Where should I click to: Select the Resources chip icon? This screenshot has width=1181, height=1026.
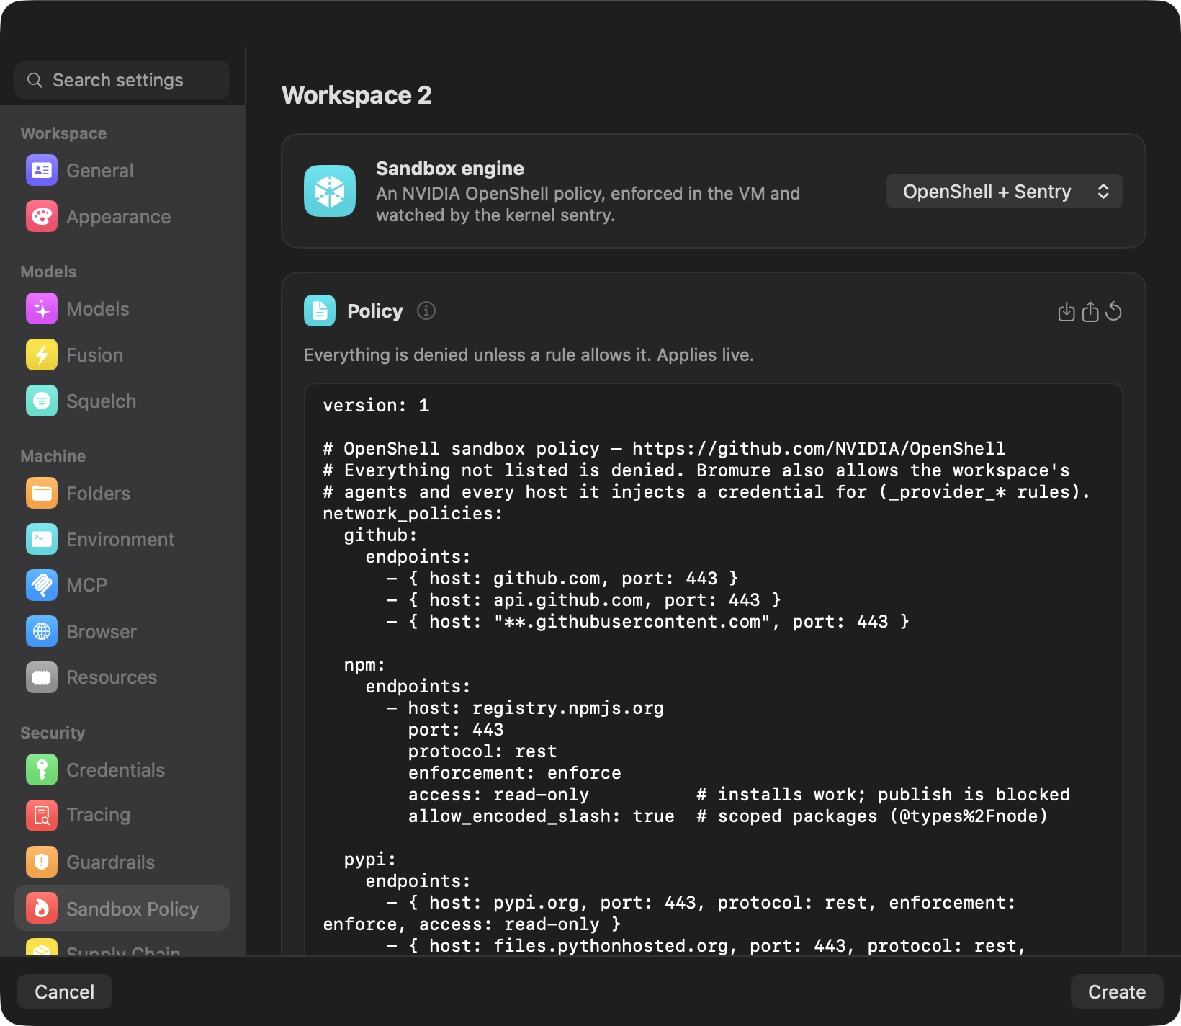[42, 677]
